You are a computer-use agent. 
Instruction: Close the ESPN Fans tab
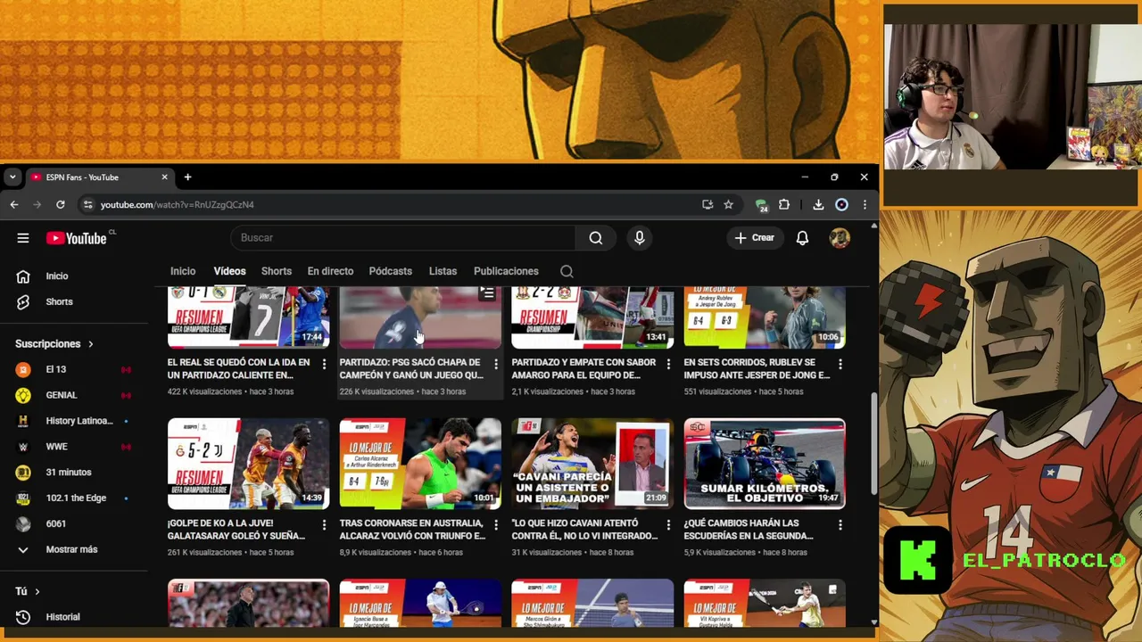click(x=164, y=177)
